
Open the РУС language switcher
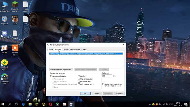[171, 104]
